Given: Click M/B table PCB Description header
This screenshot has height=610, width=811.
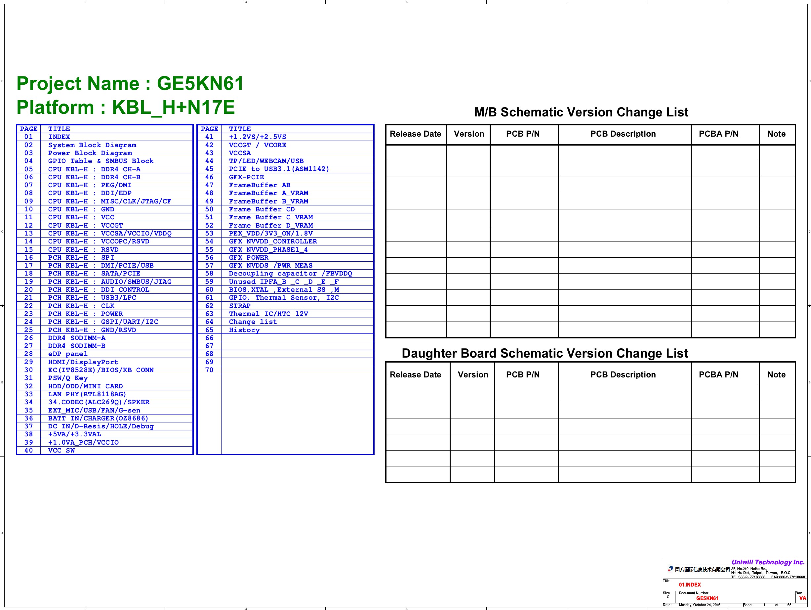Looking at the screenshot, I should tap(623, 134).
